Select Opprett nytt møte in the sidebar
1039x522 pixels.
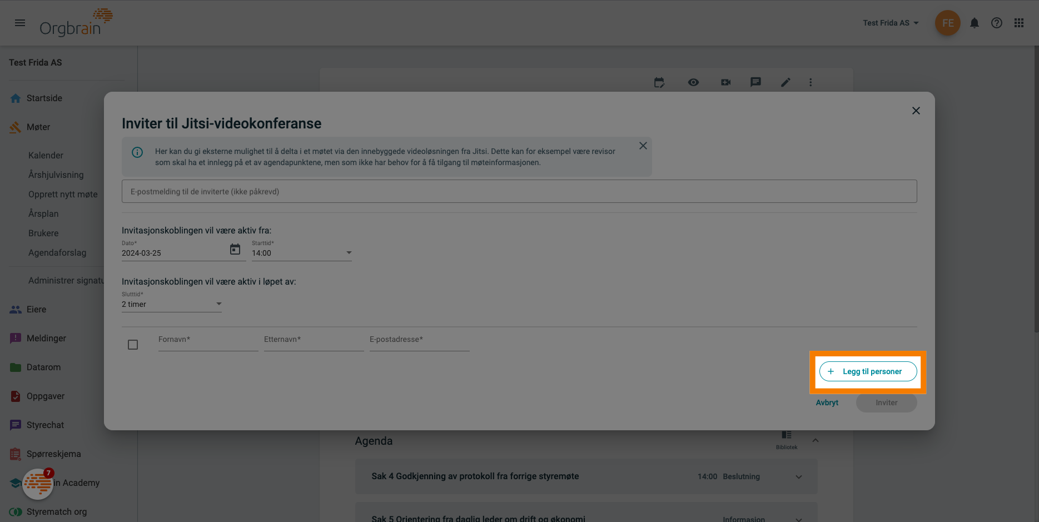point(63,194)
